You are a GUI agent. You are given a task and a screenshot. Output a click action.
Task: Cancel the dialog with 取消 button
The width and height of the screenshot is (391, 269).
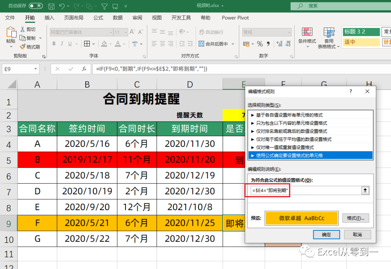tap(357, 234)
